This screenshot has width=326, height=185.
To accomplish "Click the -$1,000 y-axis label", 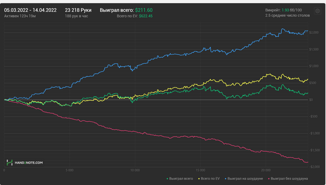I will point(314,133).
